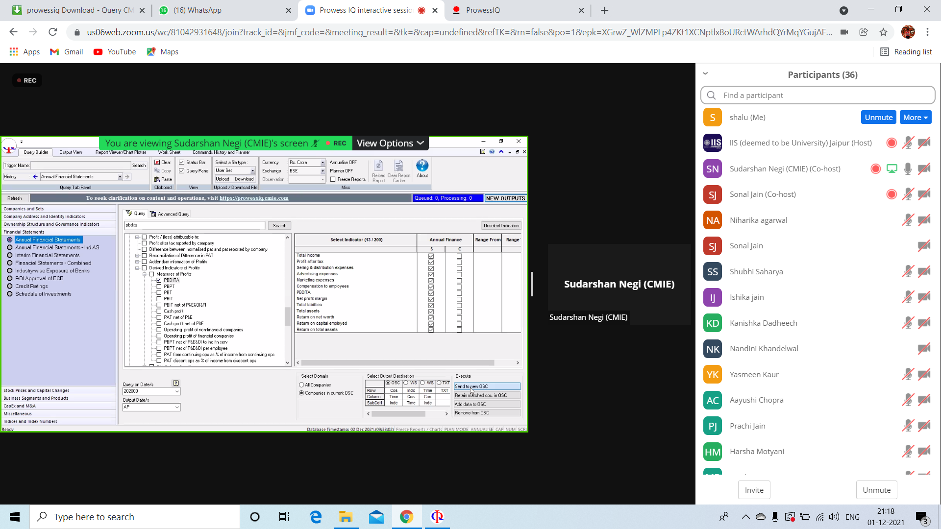Collapse the Participants panel chevron
This screenshot has width=941, height=529.
pyautogui.click(x=705, y=74)
